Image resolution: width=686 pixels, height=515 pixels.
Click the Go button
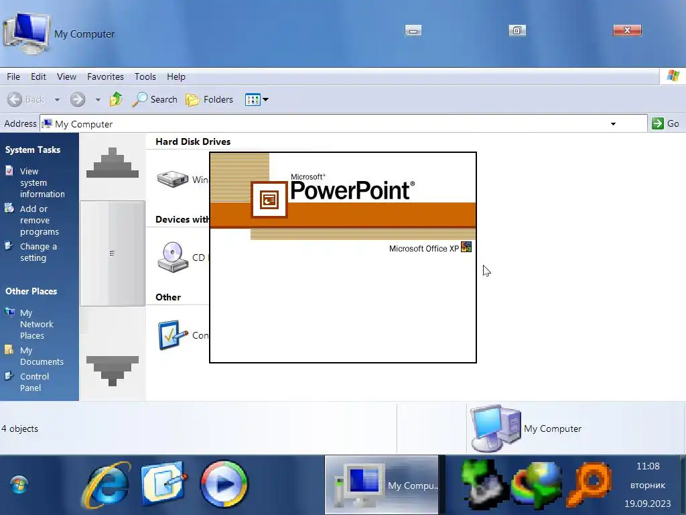pyautogui.click(x=665, y=123)
